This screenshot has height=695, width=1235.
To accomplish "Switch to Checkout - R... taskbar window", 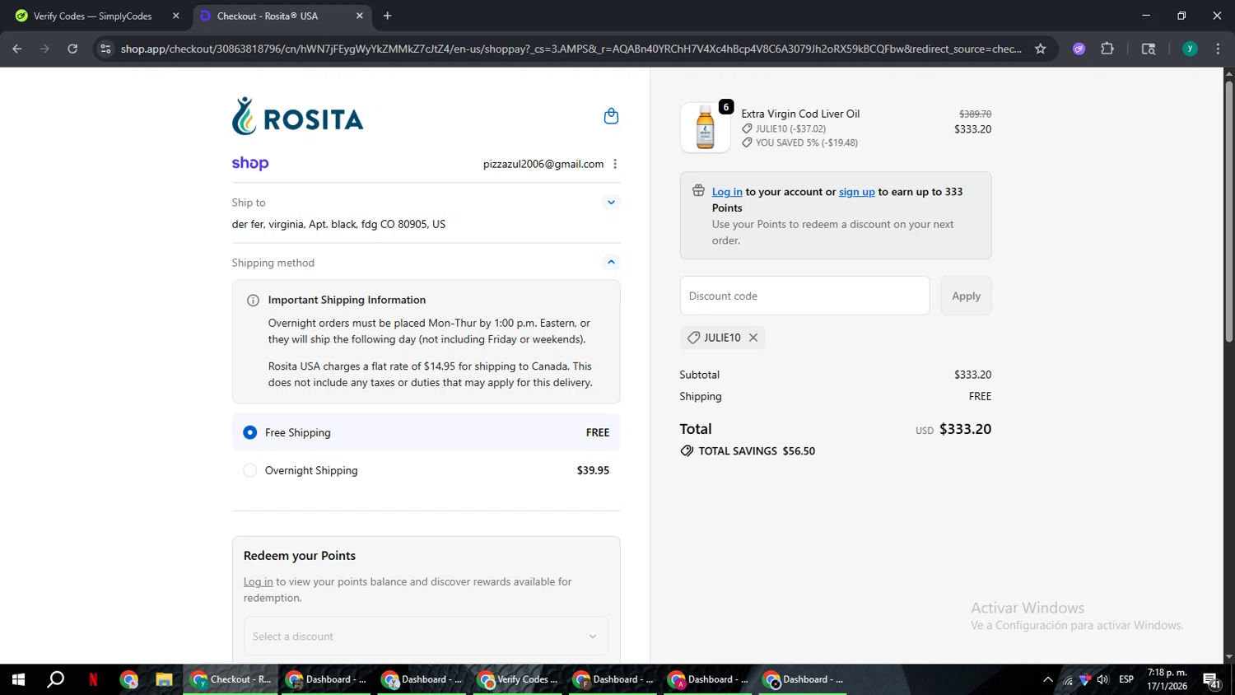I will (x=231, y=679).
